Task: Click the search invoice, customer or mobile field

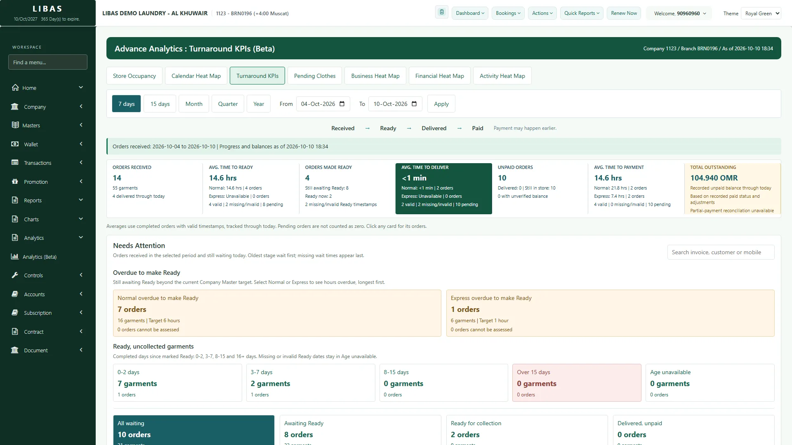Action: pyautogui.click(x=721, y=252)
